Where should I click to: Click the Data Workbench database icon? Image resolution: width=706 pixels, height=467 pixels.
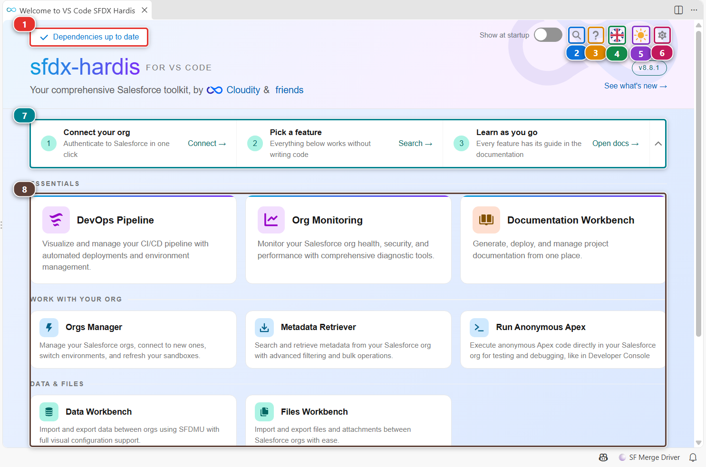tap(49, 412)
